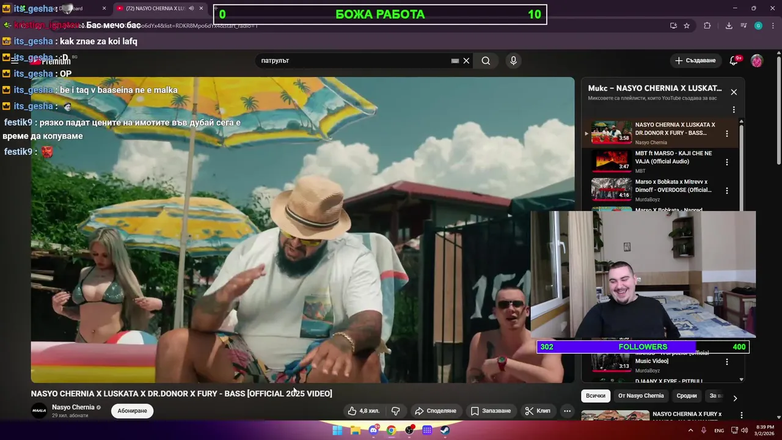Open File Explorer from the taskbar
This screenshot has height=440, width=782.
pyautogui.click(x=355, y=430)
